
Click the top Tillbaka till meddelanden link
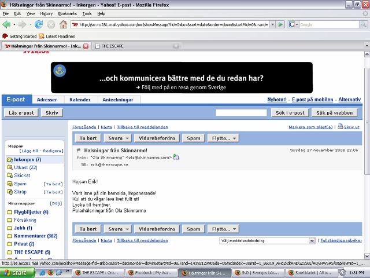[142, 127]
